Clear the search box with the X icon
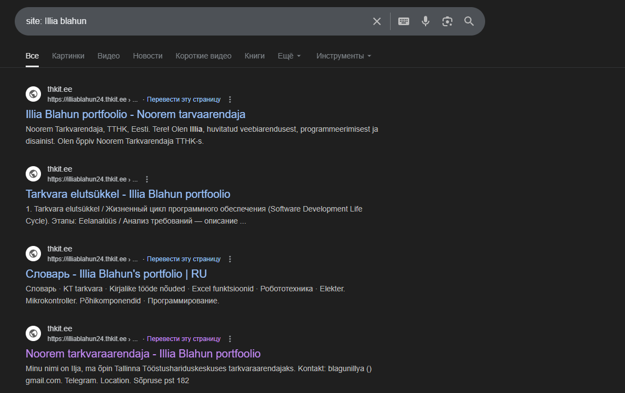Viewport: 625px width, 393px height. coord(377,21)
